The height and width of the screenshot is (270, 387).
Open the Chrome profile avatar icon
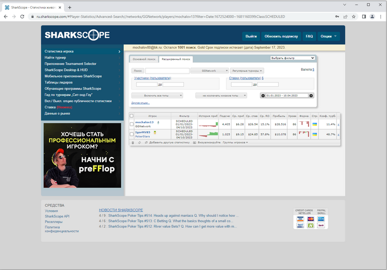(x=372, y=17)
